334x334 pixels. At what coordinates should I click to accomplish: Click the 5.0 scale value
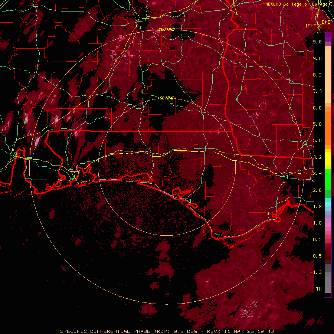click(x=317, y=141)
